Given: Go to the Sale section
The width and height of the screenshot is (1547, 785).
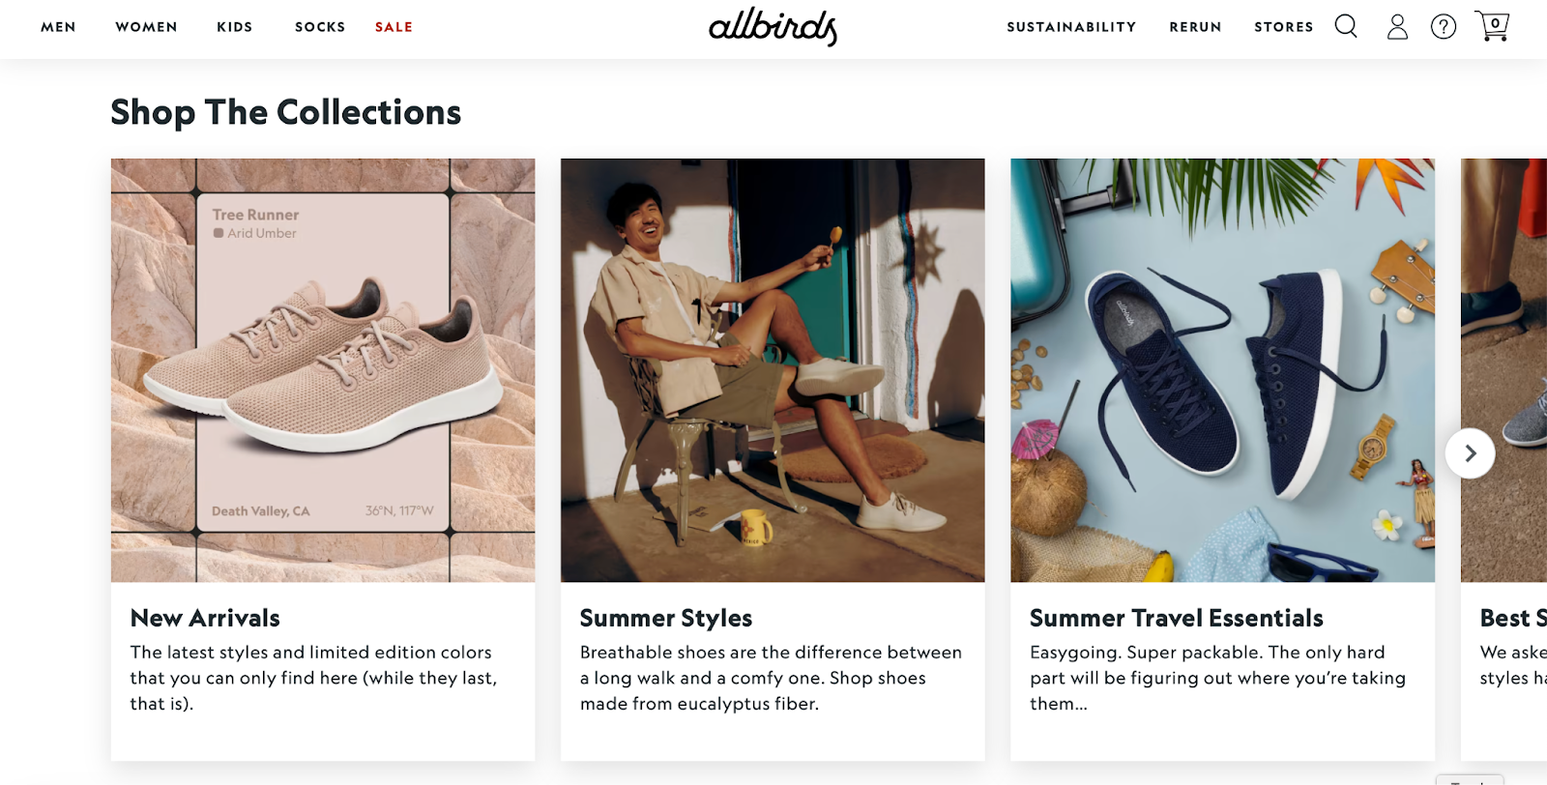Looking at the screenshot, I should tap(394, 27).
